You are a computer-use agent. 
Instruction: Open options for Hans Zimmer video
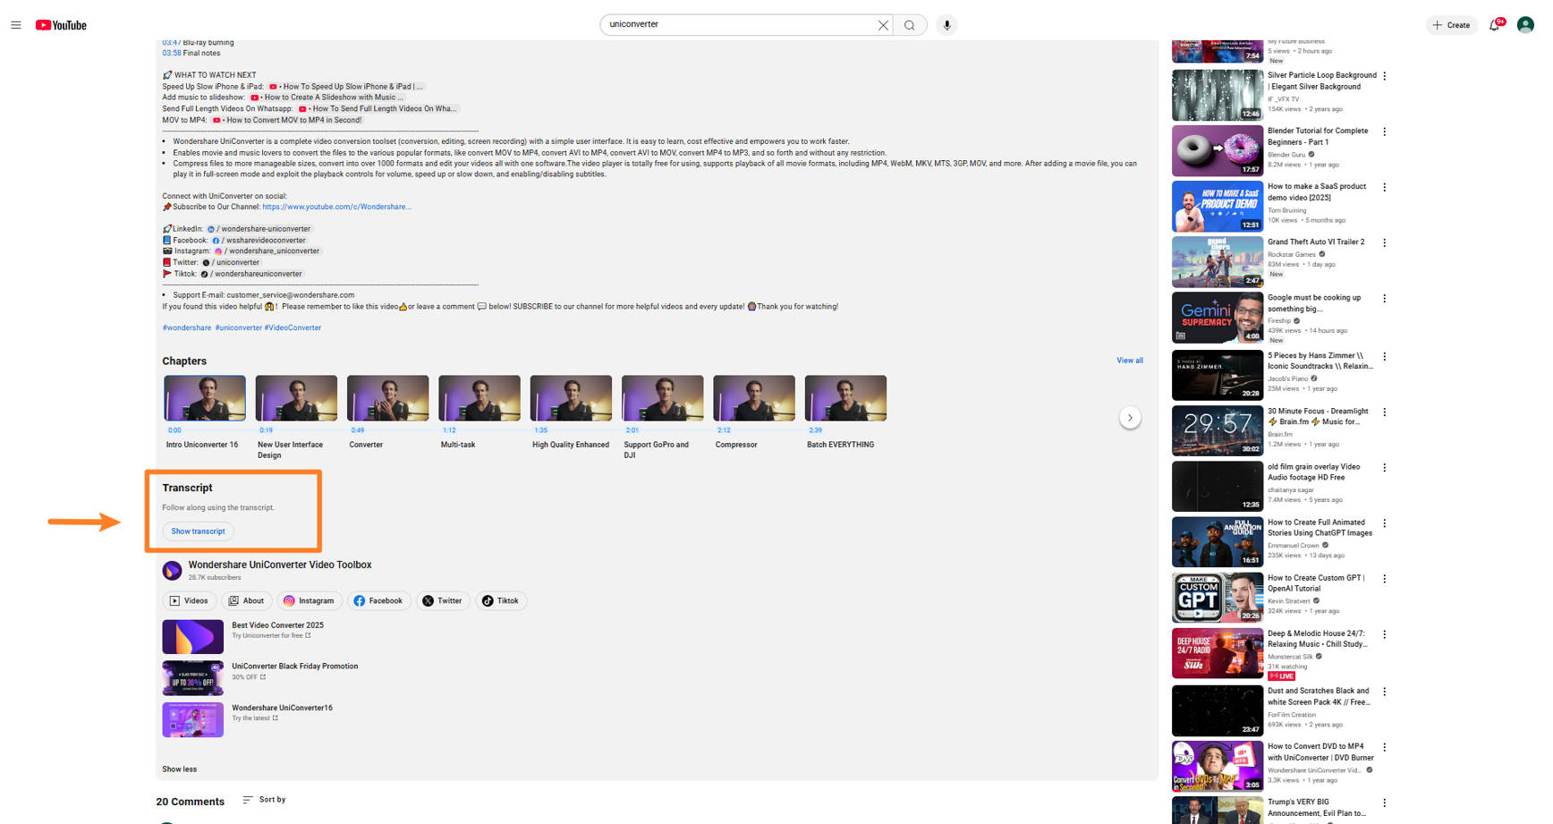(x=1385, y=356)
